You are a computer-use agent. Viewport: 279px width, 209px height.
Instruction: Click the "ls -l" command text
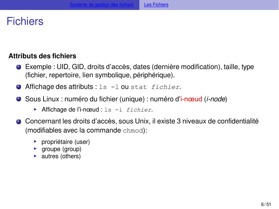pos(109,88)
